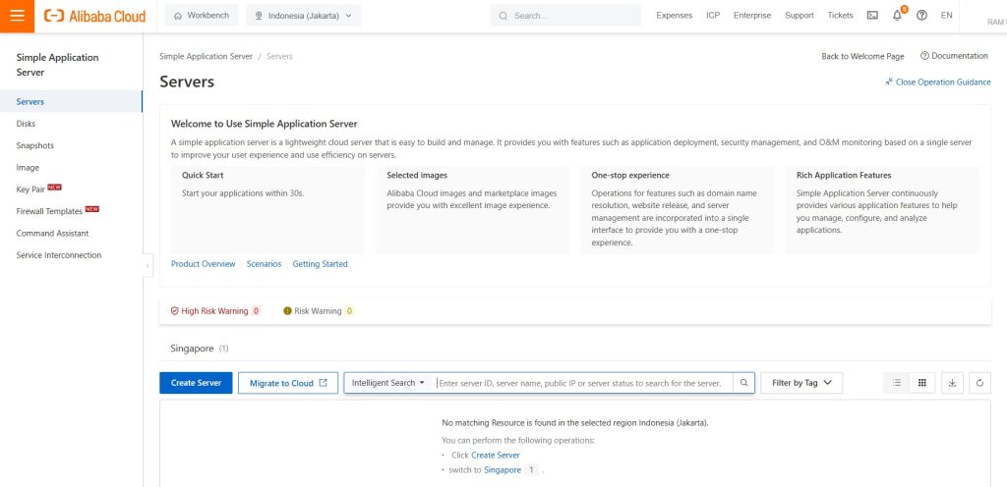Switch to grid card view
This screenshot has height=487, width=1007.
point(922,383)
